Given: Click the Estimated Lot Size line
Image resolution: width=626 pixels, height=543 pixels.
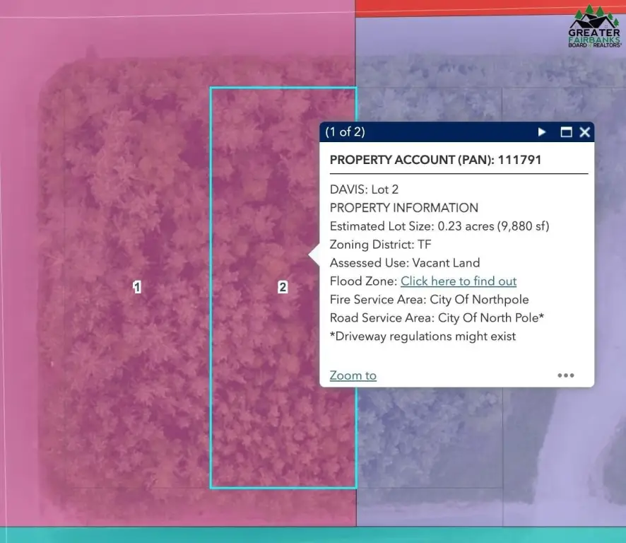Looking at the screenshot, I should pos(439,226).
